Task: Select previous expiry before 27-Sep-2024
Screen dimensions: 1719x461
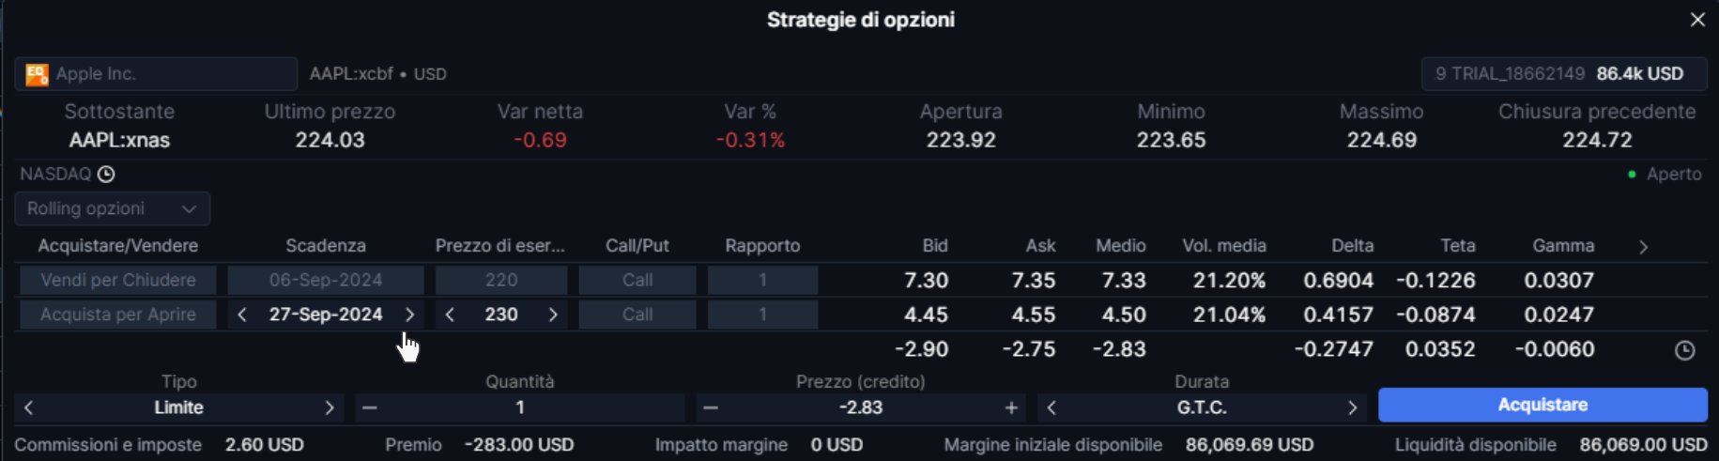Action: click(x=242, y=315)
